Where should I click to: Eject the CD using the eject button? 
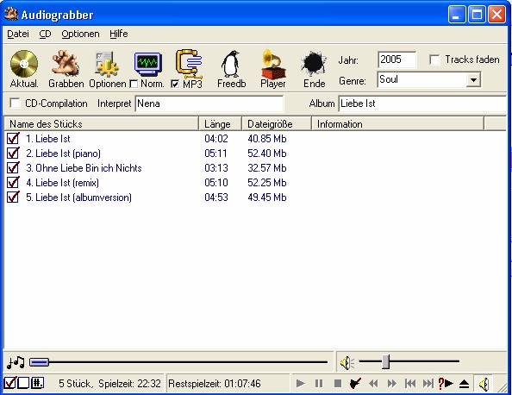[x=464, y=383]
